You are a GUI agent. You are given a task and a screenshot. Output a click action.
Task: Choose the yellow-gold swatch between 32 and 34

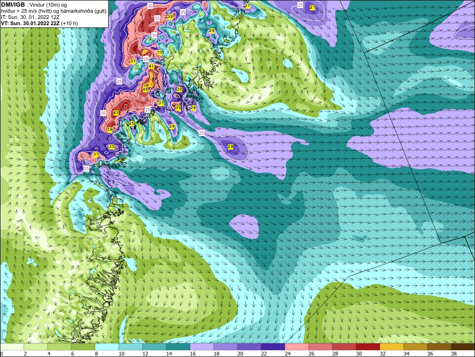coord(392,347)
